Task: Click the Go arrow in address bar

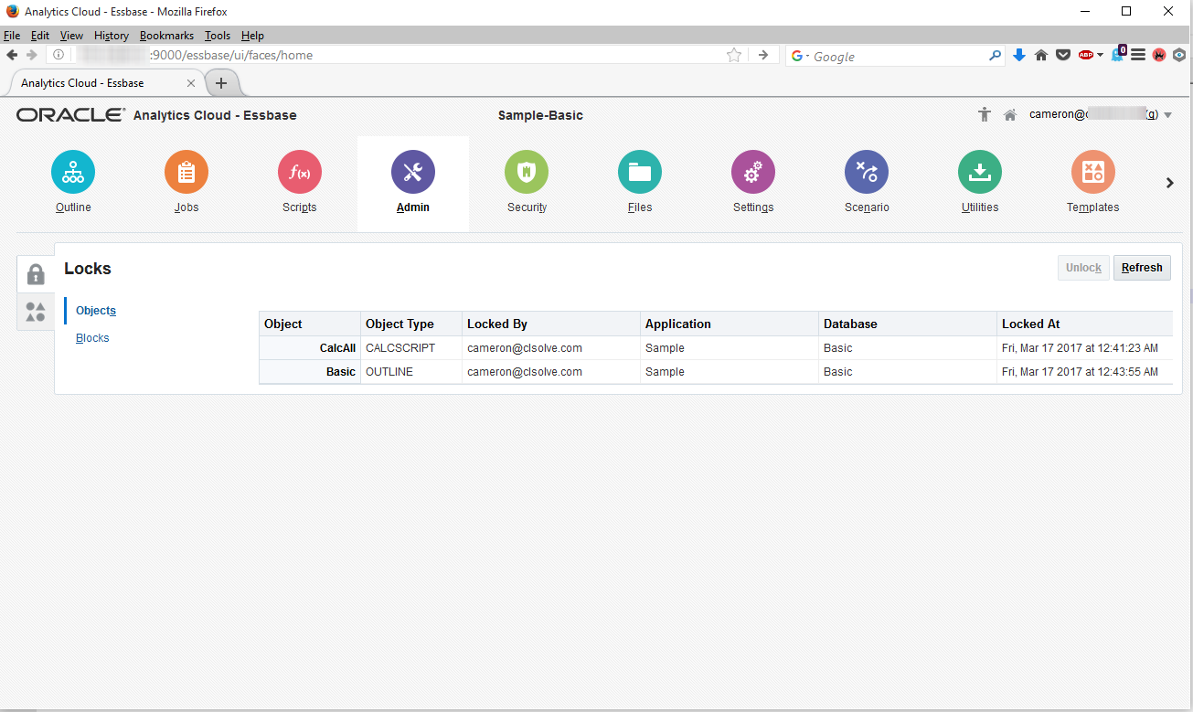Action: point(763,55)
